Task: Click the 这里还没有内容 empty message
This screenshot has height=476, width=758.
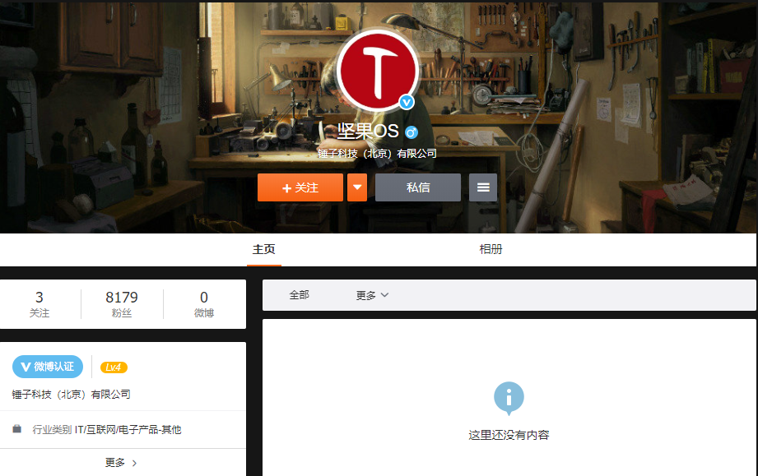Action: tap(509, 435)
